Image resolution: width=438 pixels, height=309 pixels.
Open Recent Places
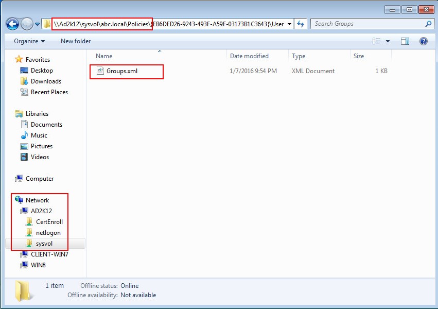pyautogui.click(x=49, y=92)
